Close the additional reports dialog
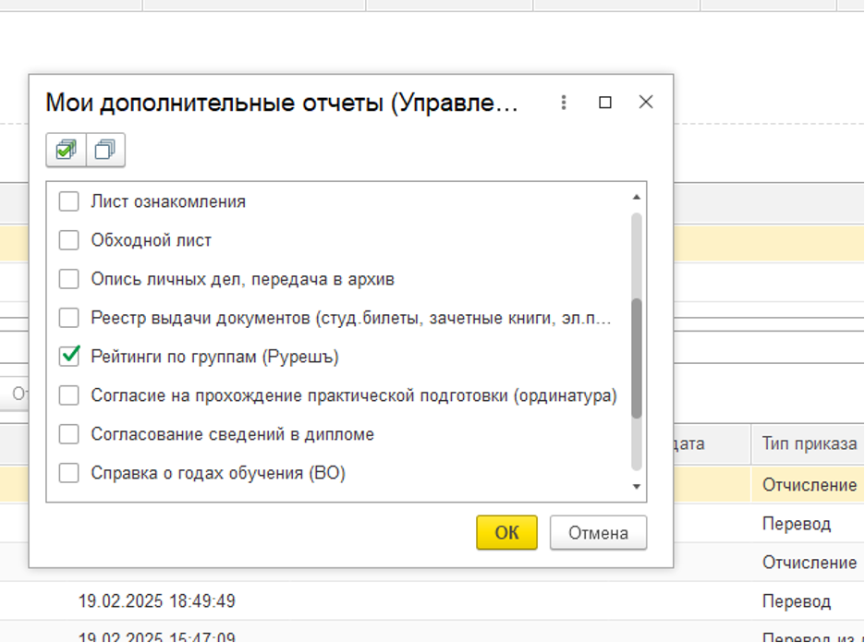Screen dimensions: 865x643 pos(646,103)
